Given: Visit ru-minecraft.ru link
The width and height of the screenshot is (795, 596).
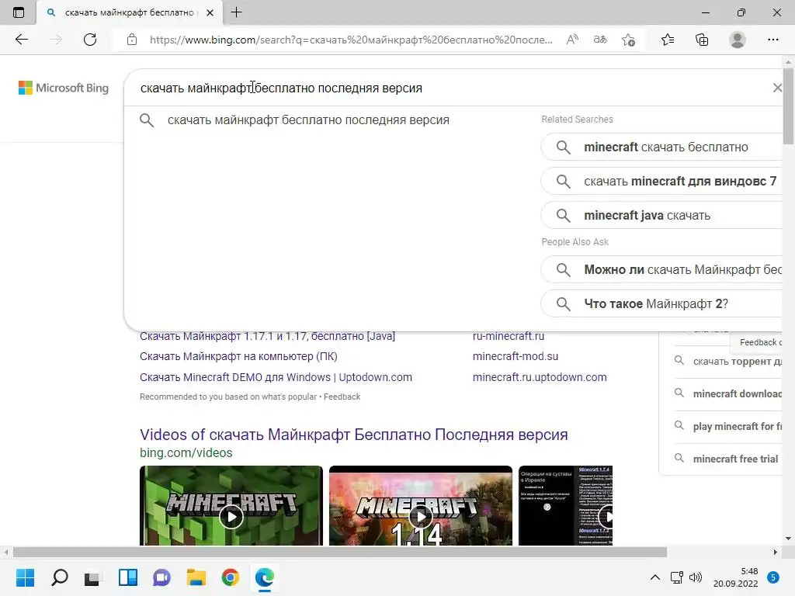Looking at the screenshot, I should pyautogui.click(x=508, y=336).
